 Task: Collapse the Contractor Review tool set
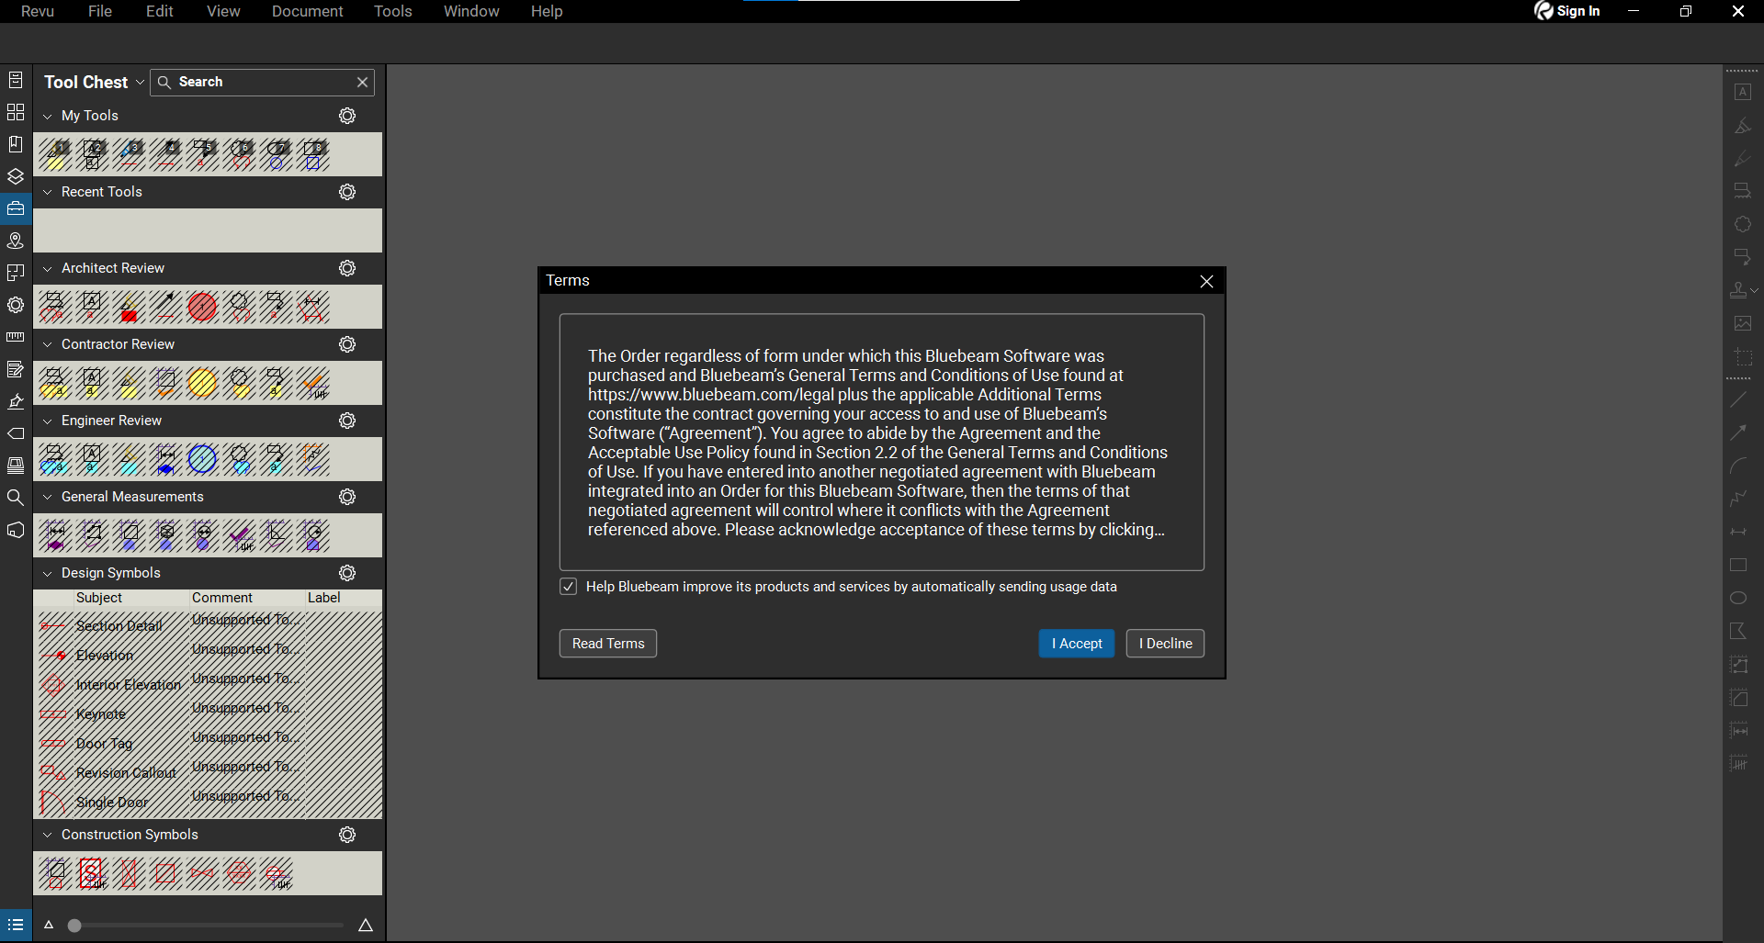pos(48,344)
